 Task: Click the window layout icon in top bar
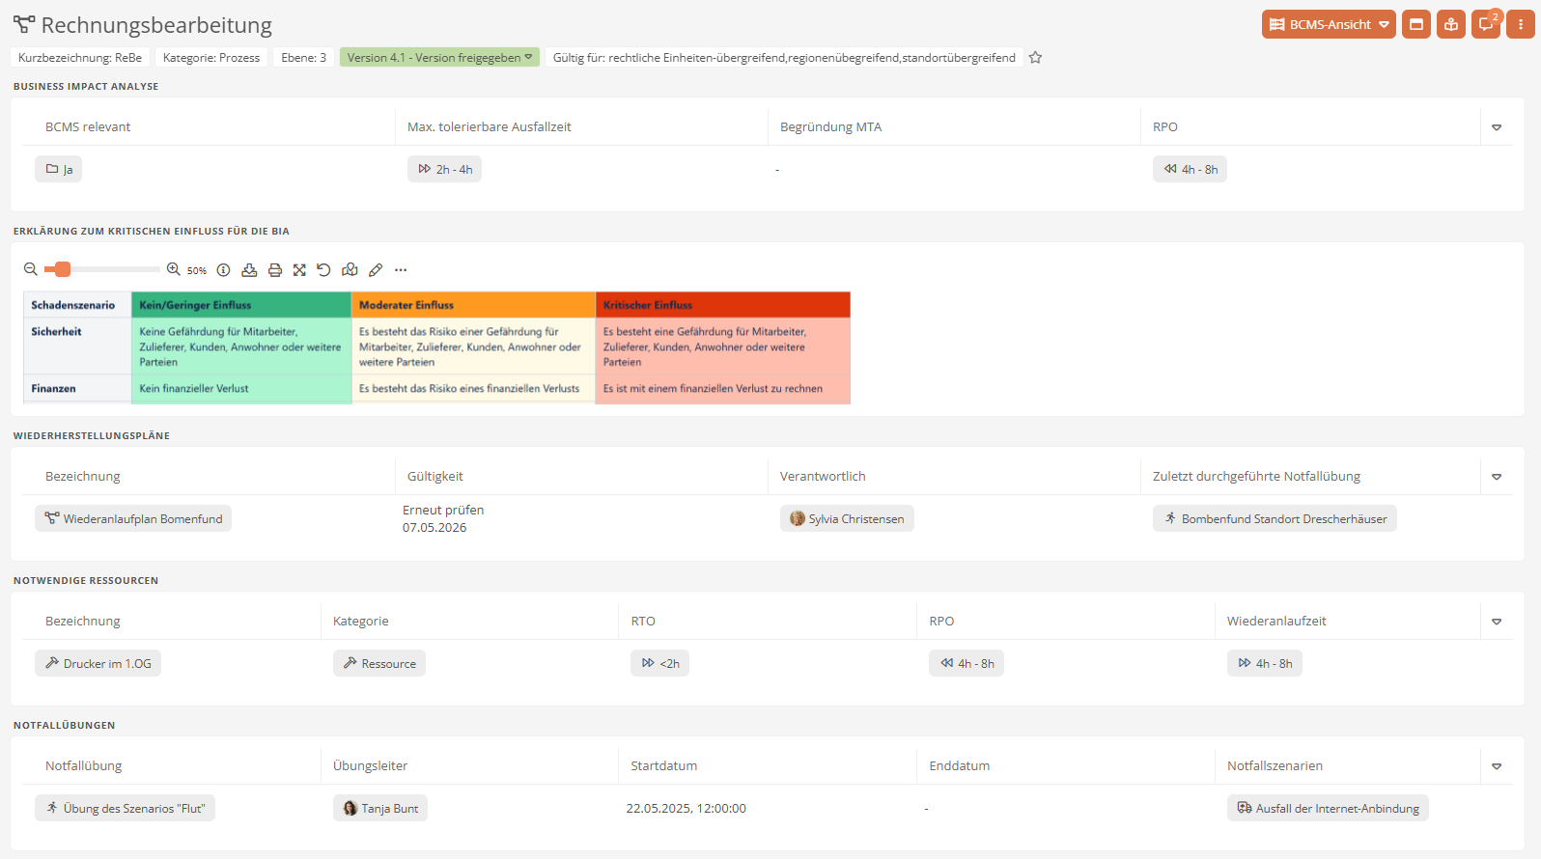pos(1416,24)
